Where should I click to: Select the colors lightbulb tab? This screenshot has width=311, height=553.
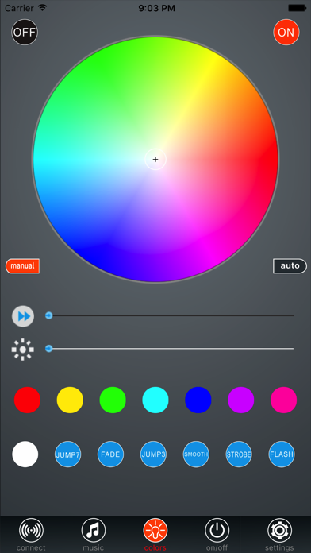(x=155, y=530)
